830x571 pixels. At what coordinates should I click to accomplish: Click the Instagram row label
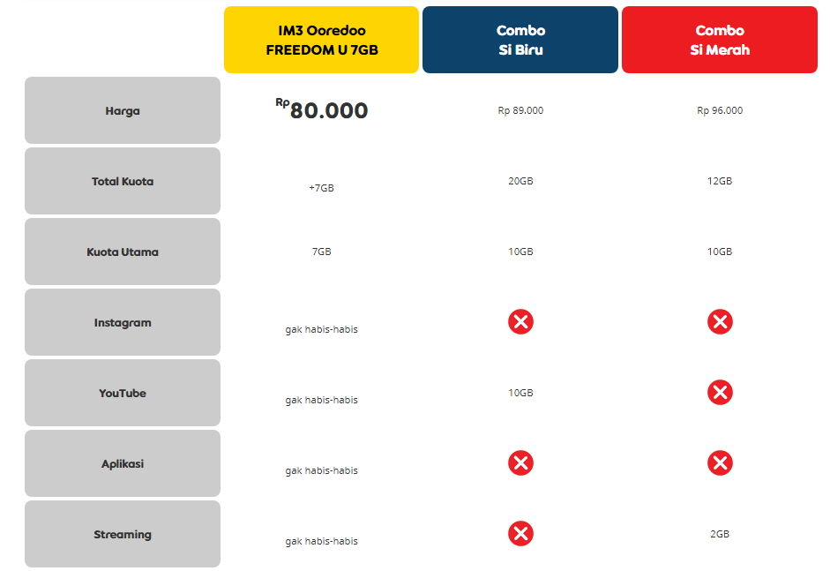coord(123,323)
